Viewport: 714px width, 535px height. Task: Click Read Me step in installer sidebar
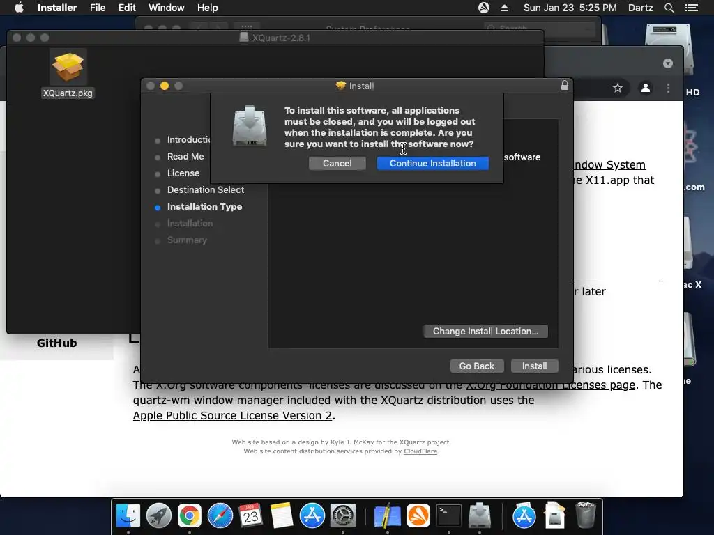coord(185,157)
